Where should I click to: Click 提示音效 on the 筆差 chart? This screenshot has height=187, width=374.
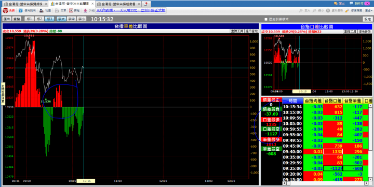click(251, 31)
